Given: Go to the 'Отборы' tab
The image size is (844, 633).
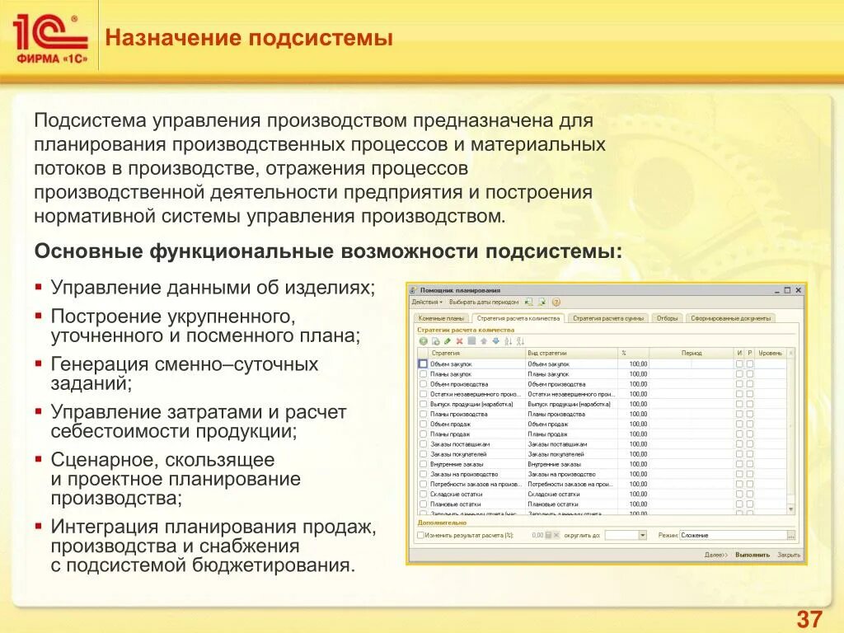Looking at the screenshot, I should coord(667,319).
